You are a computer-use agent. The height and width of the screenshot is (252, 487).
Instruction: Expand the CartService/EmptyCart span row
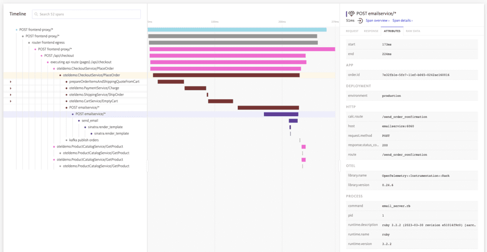pyautogui.click(x=10, y=101)
